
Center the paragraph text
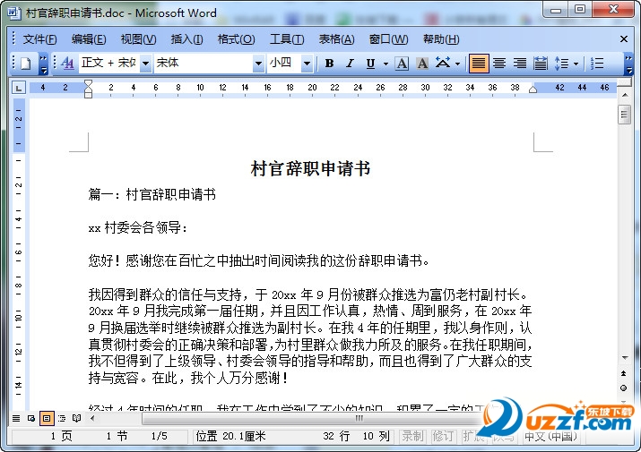[499, 64]
